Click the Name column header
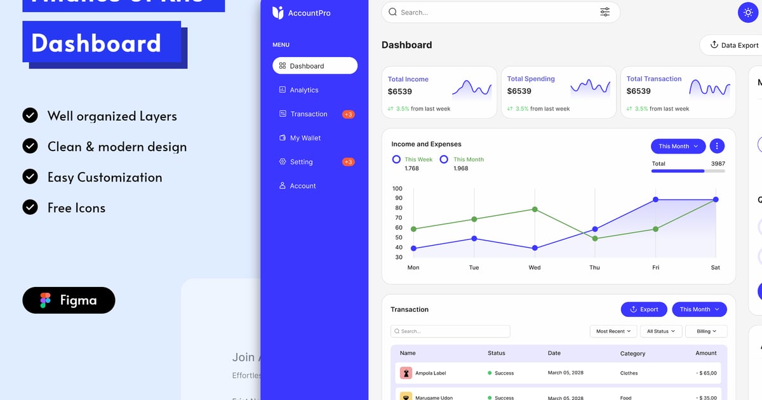This screenshot has width=762, height=400. [408, 353]
